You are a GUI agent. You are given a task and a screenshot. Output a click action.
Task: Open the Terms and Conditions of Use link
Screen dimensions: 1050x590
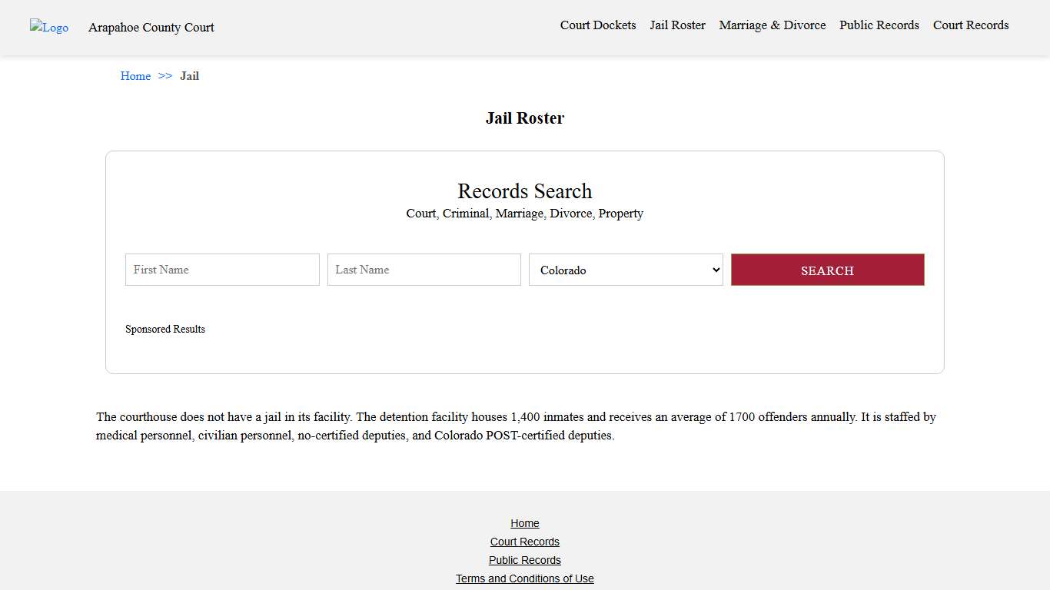[525, 578]
